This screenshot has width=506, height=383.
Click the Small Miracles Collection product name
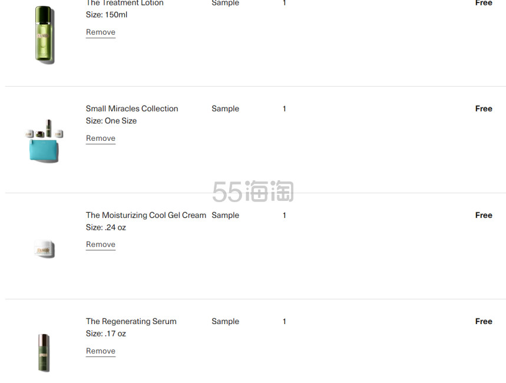132,109
